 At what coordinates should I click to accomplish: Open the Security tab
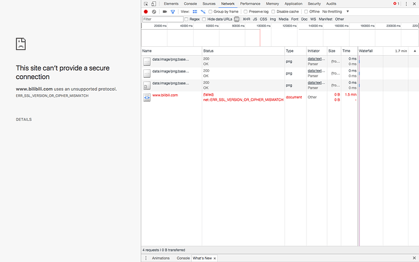pyautogui.click(x=314, y=4)
